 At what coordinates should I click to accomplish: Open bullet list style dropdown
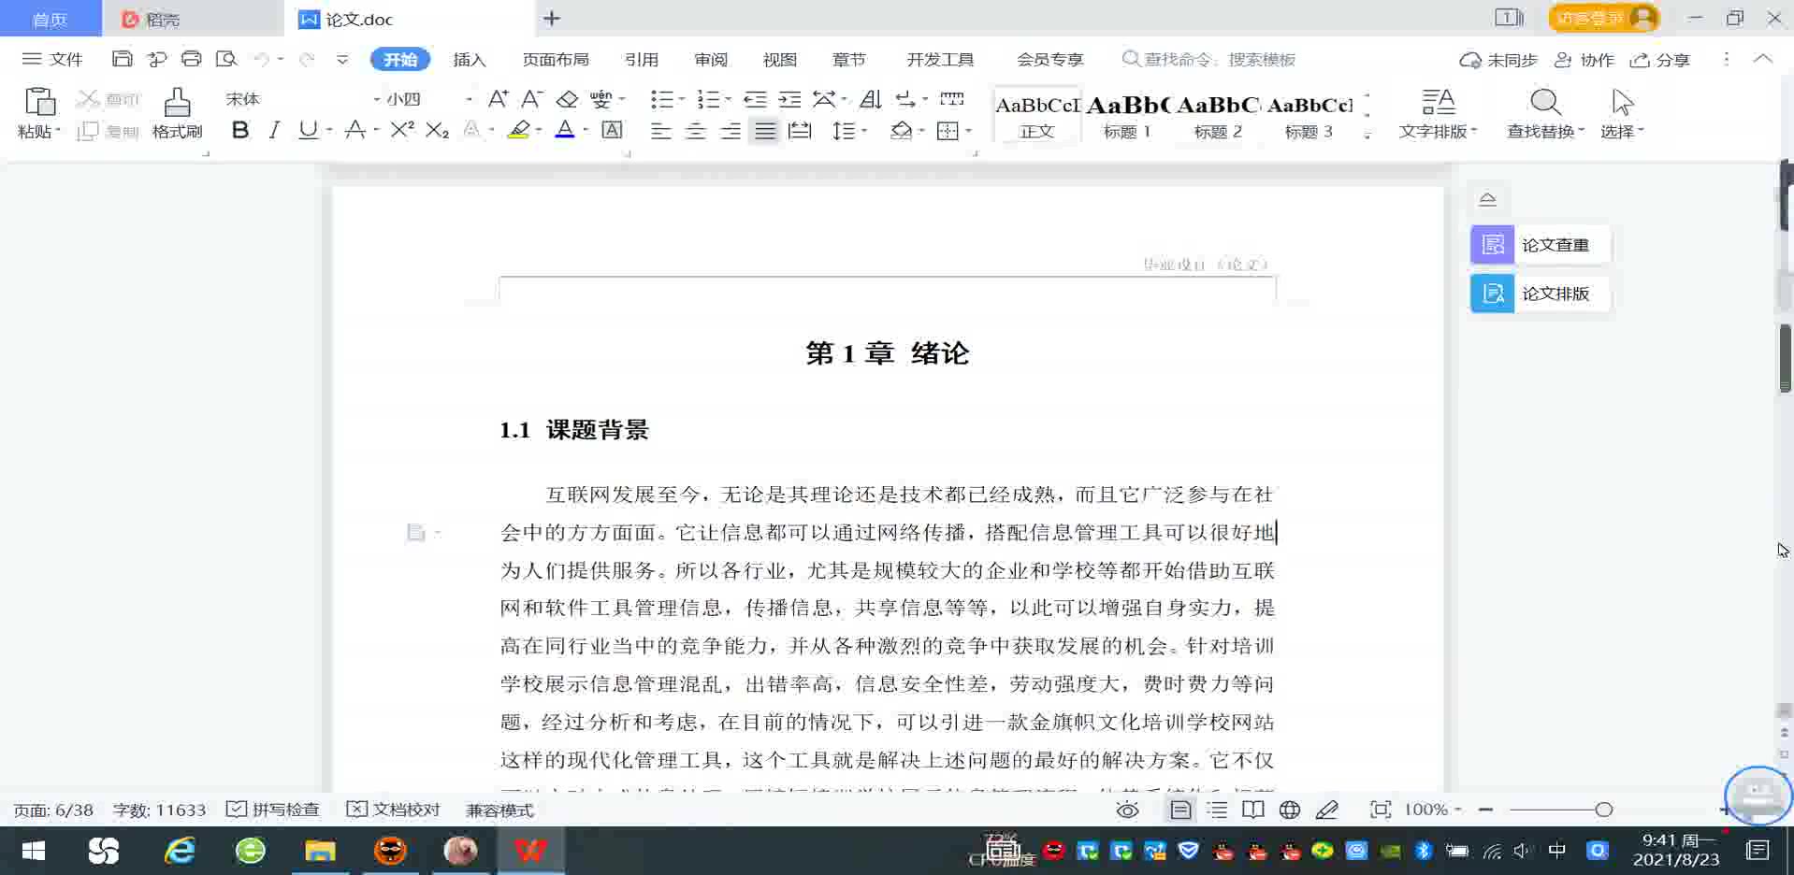tap(682, 99)
